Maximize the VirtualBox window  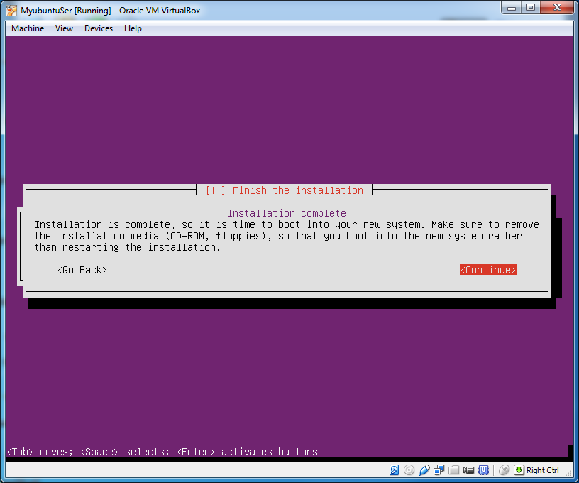coord(531,8)
